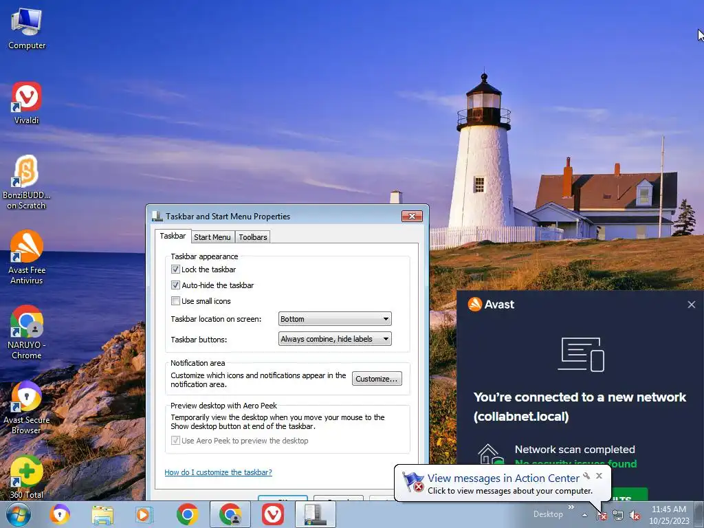Select Avast Free Antivirus desktop shortcut

point(27,257)
